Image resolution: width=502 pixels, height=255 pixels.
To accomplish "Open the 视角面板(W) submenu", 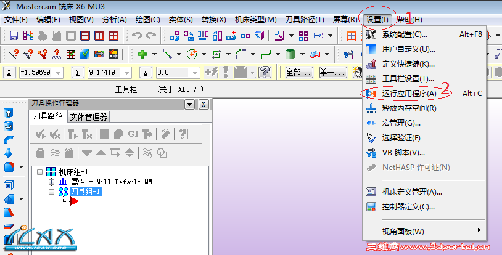I will 424,231.
